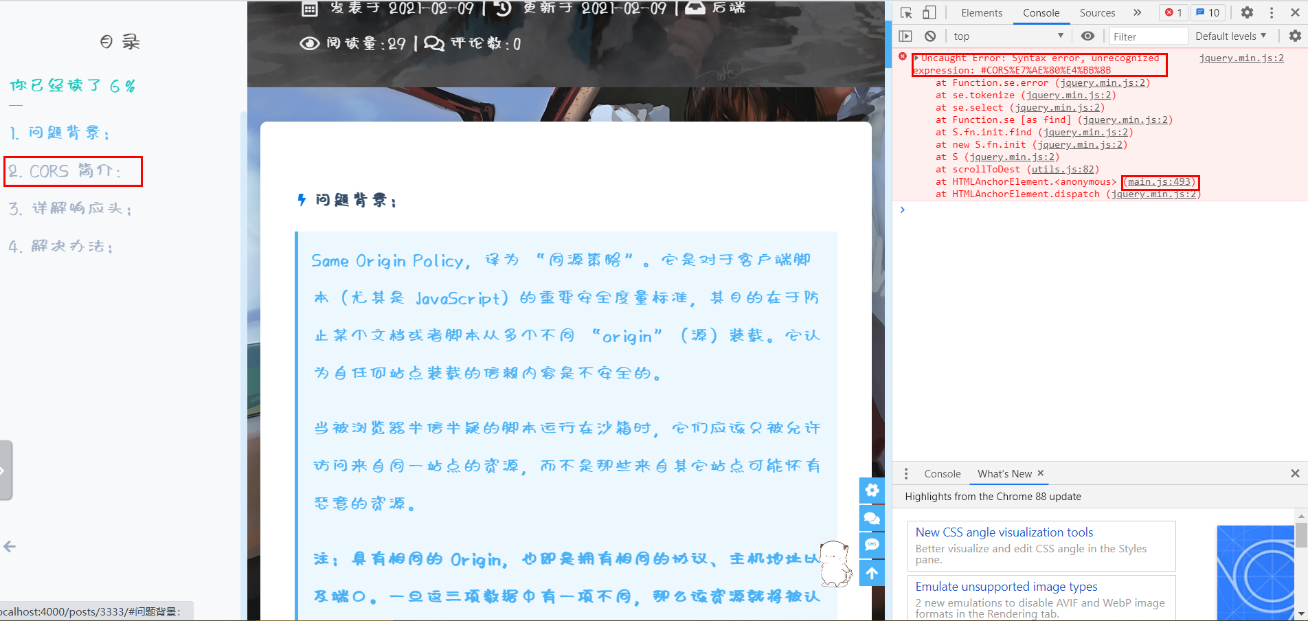
Task: Create a live expression with the eye icon
Action: [x=1087, y=36]
